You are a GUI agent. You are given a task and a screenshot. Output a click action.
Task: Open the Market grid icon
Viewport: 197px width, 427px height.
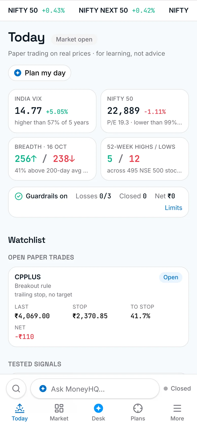59,408
